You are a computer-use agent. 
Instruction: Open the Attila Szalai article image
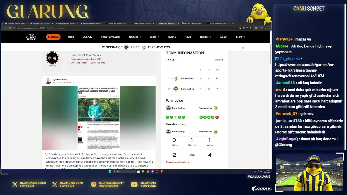point(99,118)
